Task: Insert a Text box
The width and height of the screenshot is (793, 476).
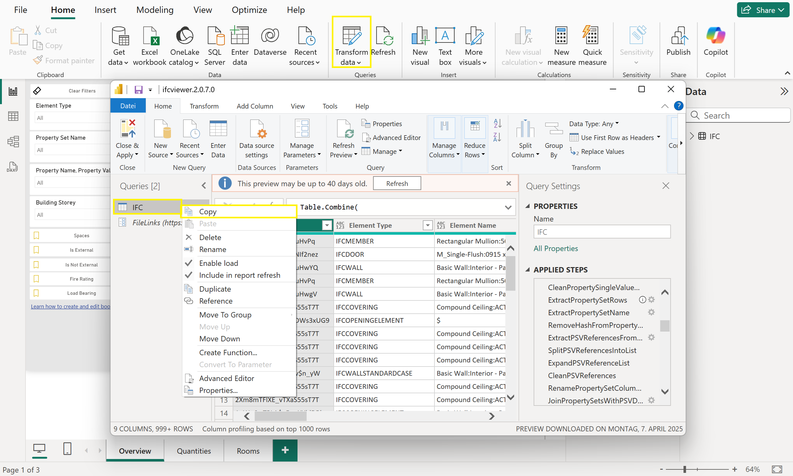Action: (x=445, y=46)
